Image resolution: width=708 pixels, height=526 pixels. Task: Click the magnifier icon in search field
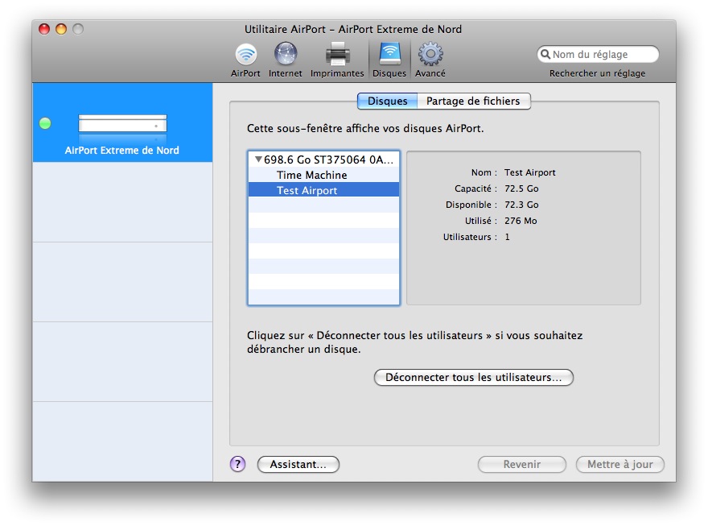(x=545, y=54)
